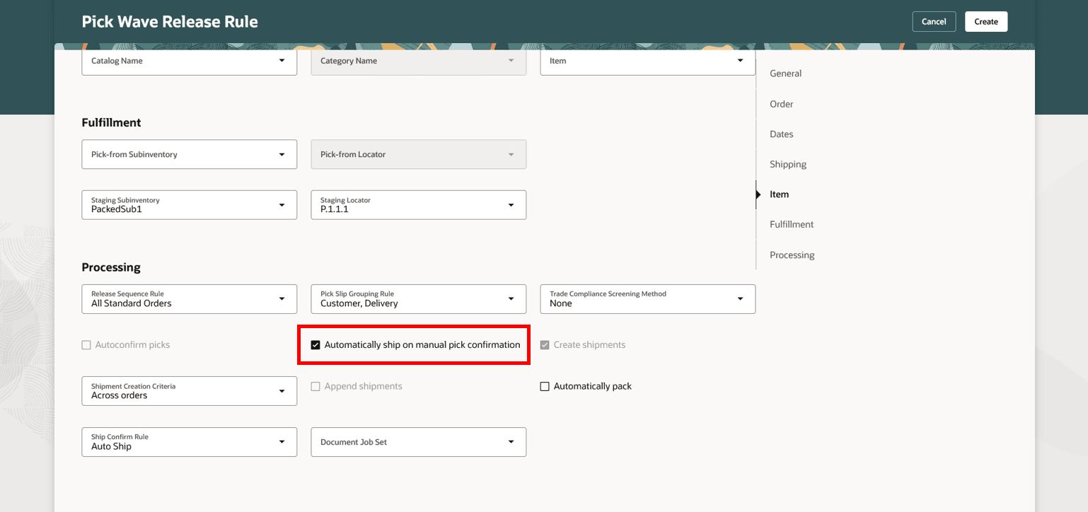
Task: Toggle Autoconfirm picks checkbox
Action: tap(86, 345)
